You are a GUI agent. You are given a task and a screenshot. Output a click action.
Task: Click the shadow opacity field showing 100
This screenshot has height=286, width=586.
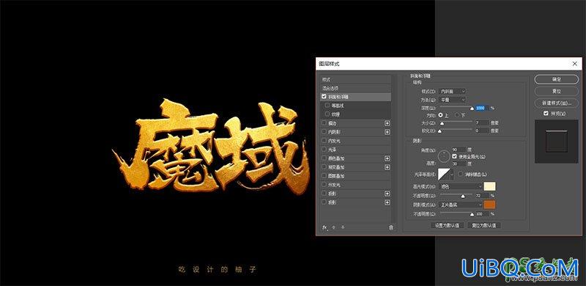point(482,214)
